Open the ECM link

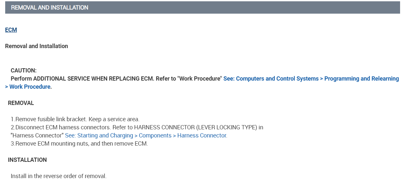11,30
